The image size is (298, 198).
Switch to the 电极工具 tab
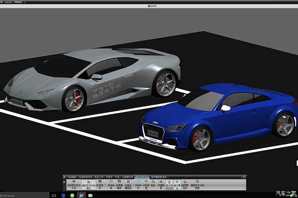[x=99, y=176]
